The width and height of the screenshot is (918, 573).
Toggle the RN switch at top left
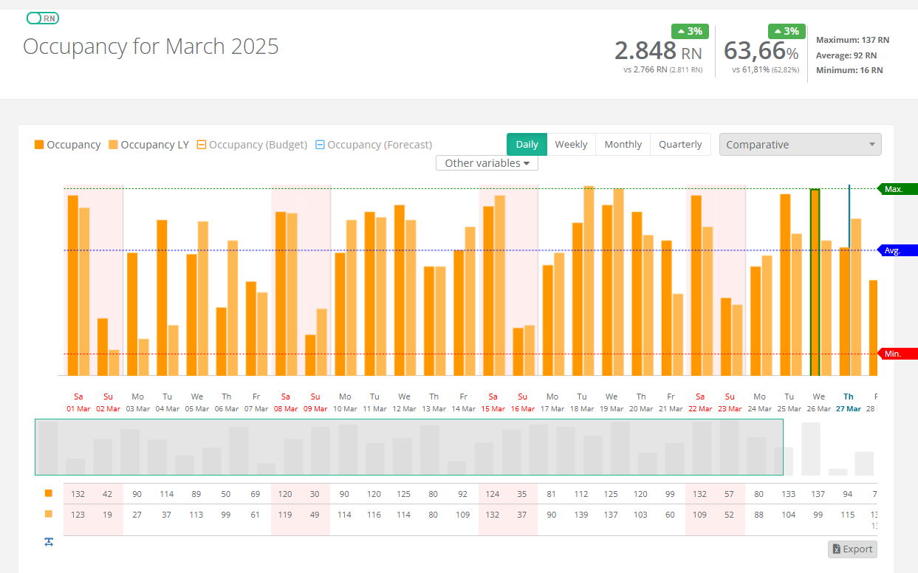[42, 18]
